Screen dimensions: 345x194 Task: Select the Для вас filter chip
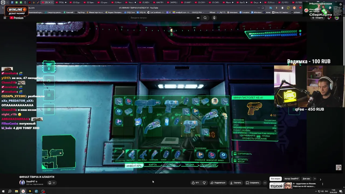coord(306,179)
